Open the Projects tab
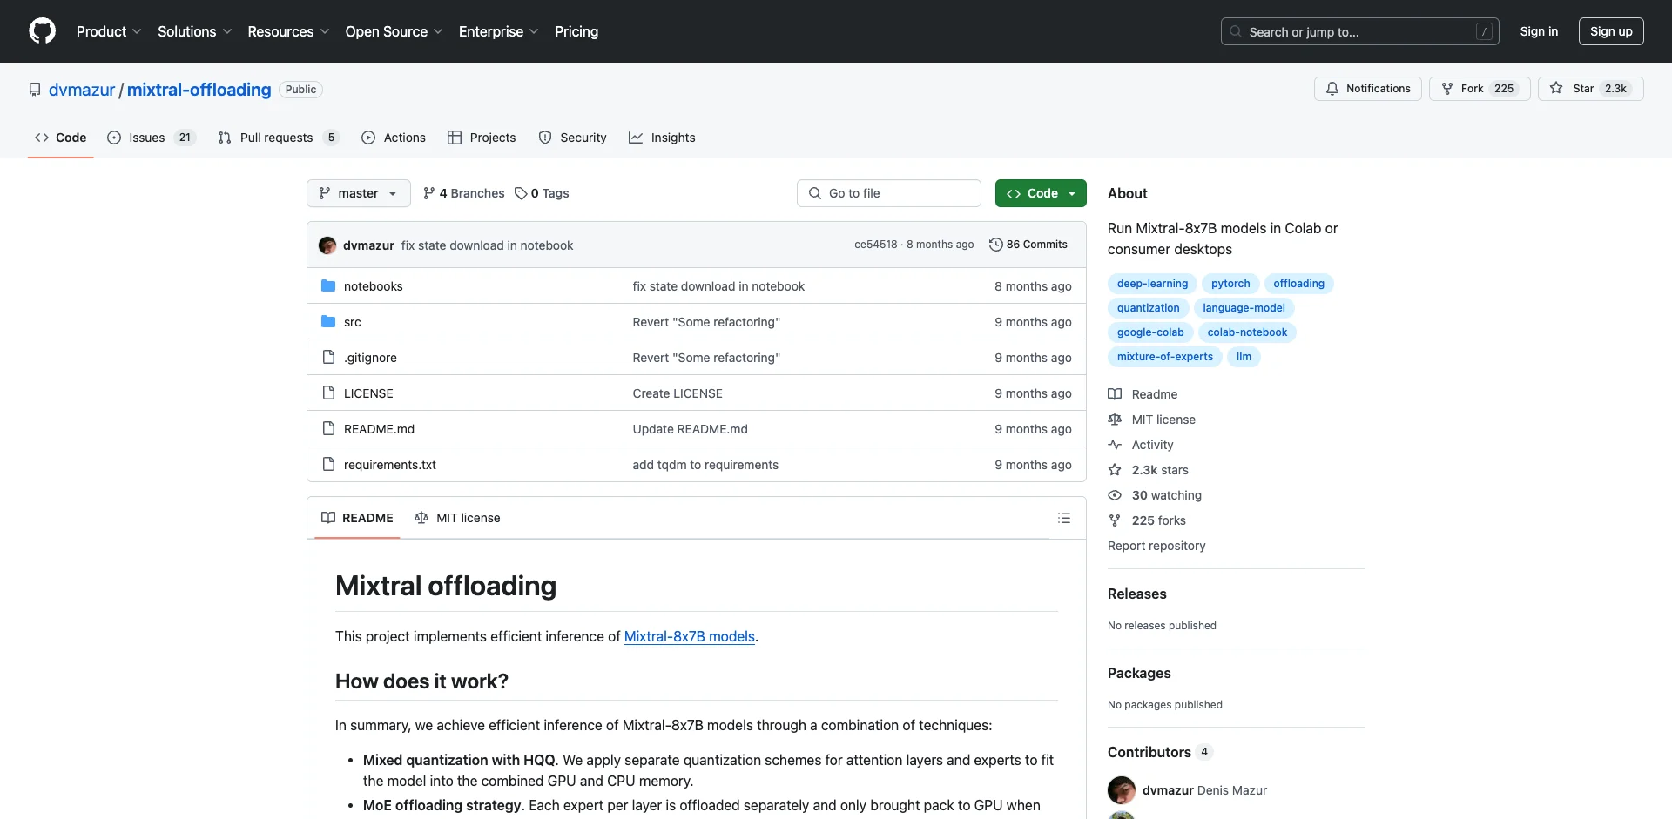 coord(482,138)
